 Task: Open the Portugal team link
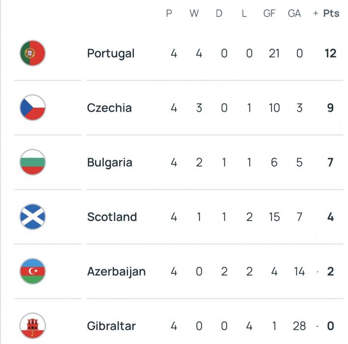pyautogui.click(x=110, y=54)
